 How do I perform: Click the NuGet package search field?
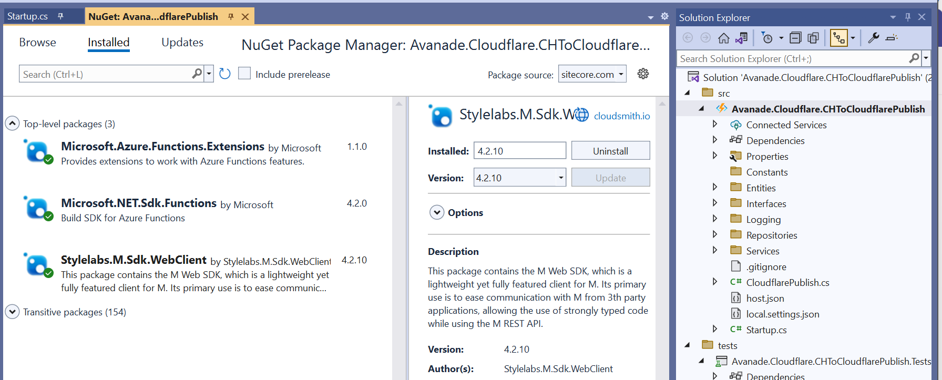click(x=106, y=74)
